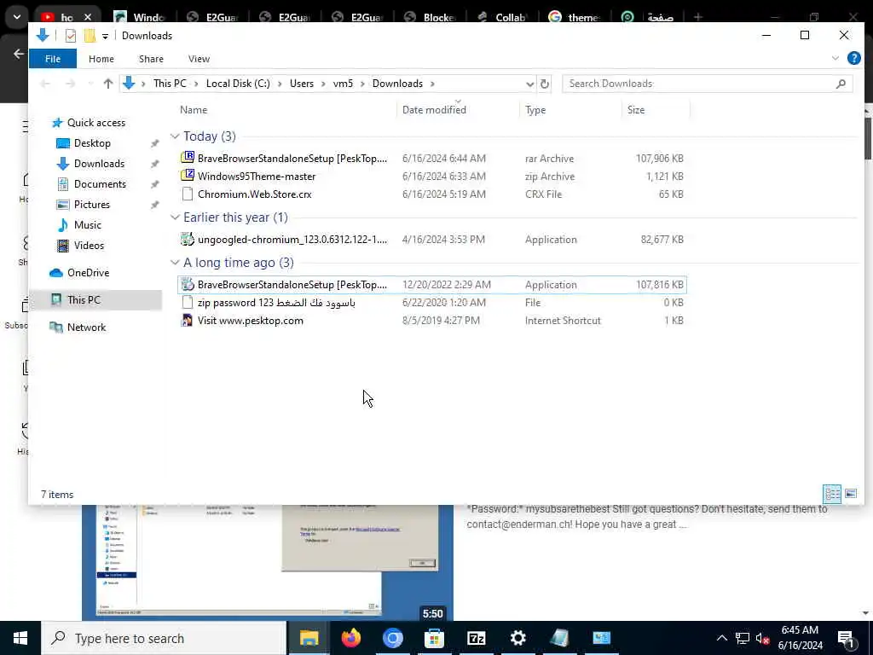The image size is (873, 655).
Task: Select the zip password 123 file
Action: pyautogui.click(x=432, y=303)
